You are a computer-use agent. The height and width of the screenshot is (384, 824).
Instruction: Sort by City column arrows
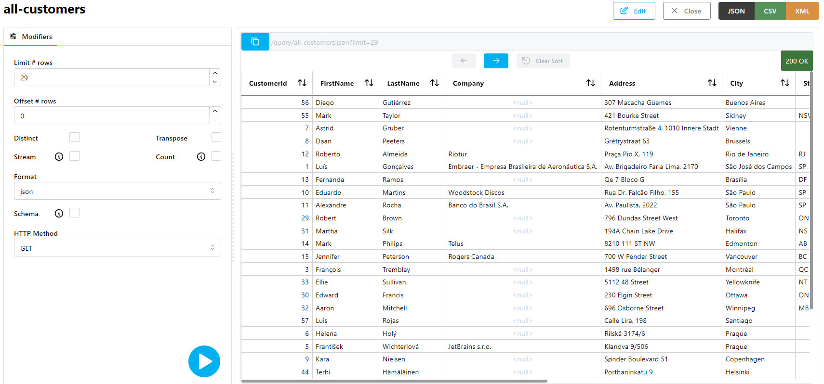click(x=785, y=83)
